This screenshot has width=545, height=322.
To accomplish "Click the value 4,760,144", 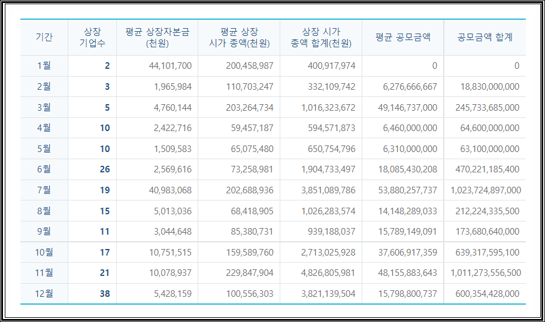I will click(172, 107).
